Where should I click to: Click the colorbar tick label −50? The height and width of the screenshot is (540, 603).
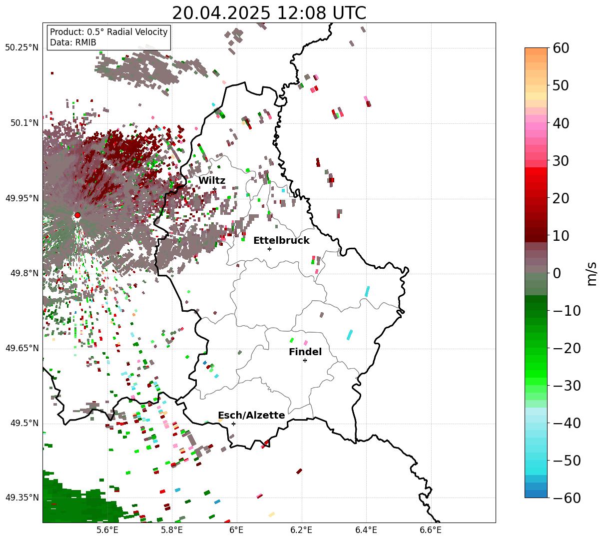(x=567, y=461)
